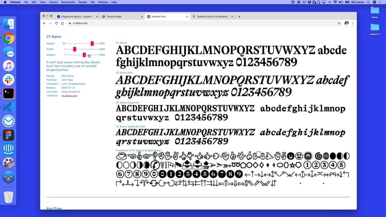Image resolution: width=386 pixels, height=217 pixels.
Task: Click the Weight slider handle
Action: coord(92,43)
